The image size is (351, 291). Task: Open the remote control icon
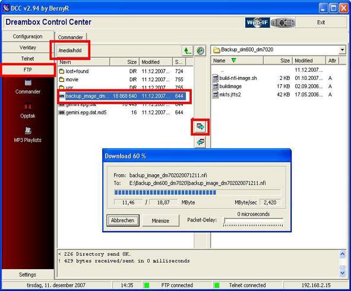pos(283,23)
